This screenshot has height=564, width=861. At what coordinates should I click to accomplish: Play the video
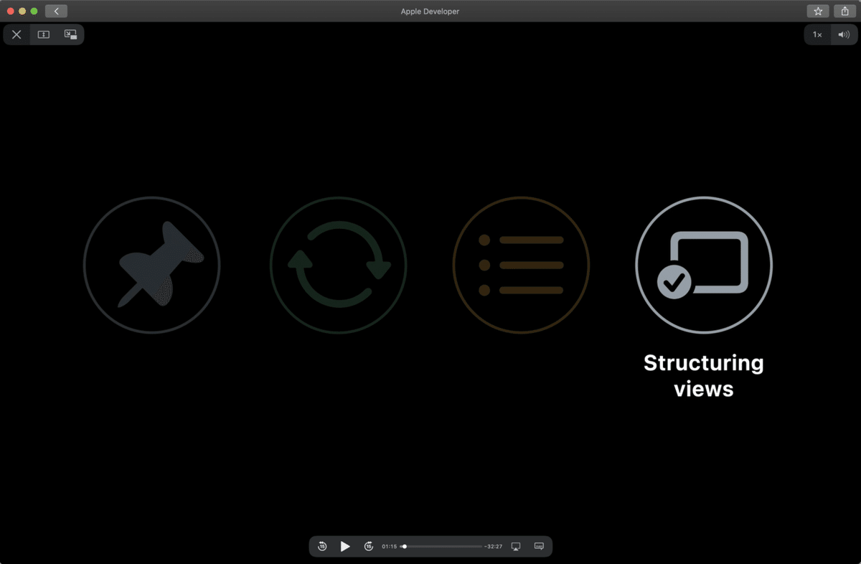tap(345, 546)
